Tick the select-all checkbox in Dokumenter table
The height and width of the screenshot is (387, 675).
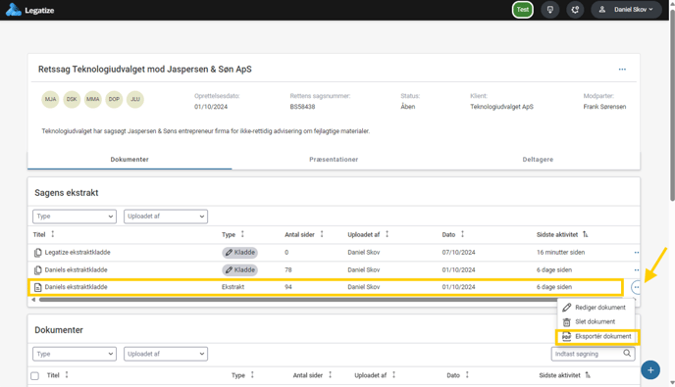(x=35, y=376)
